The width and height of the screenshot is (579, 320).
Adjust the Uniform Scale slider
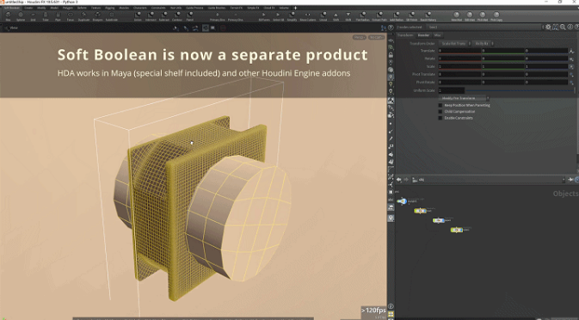tap(519, 90)
